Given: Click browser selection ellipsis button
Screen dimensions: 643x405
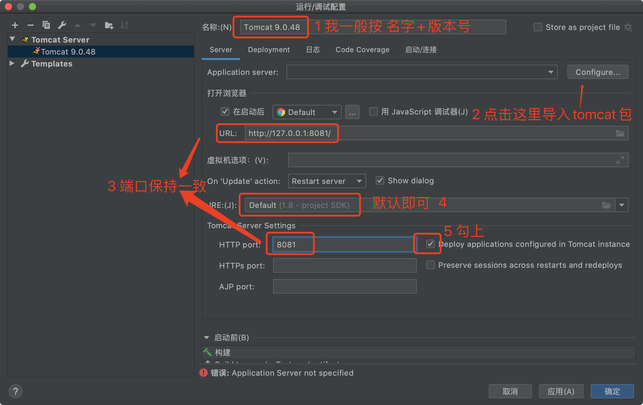Looking at the screenshot, I should click(352, 112).
